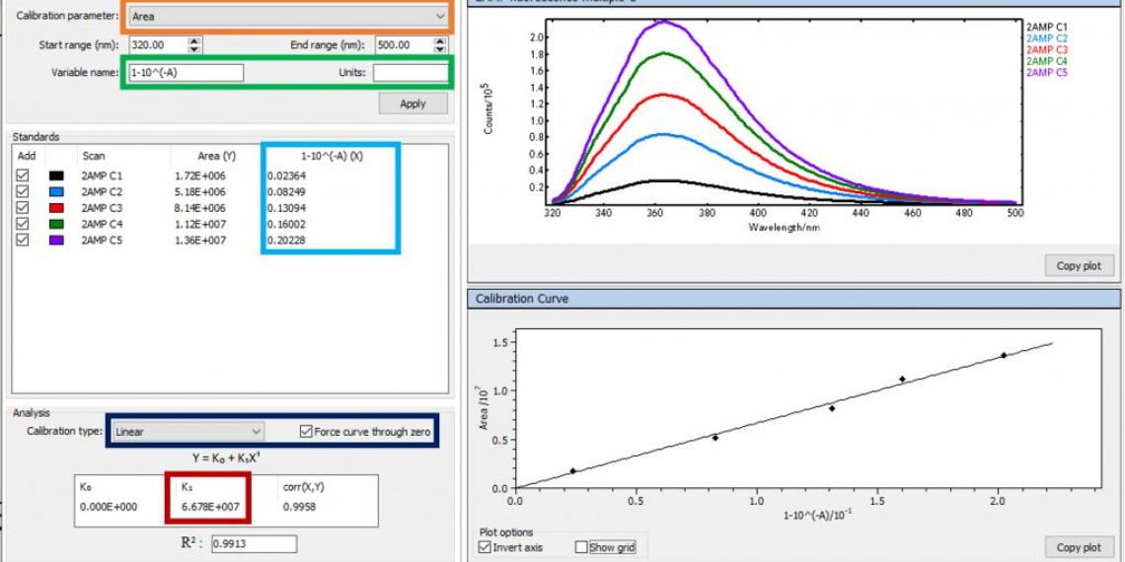Click the Start range spinner arrows
Viewport: 1125px width, 562px height.
[194, 45]
